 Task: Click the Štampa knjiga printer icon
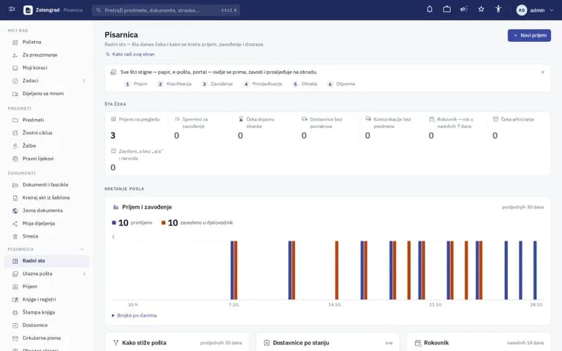(x=15, y=312)
